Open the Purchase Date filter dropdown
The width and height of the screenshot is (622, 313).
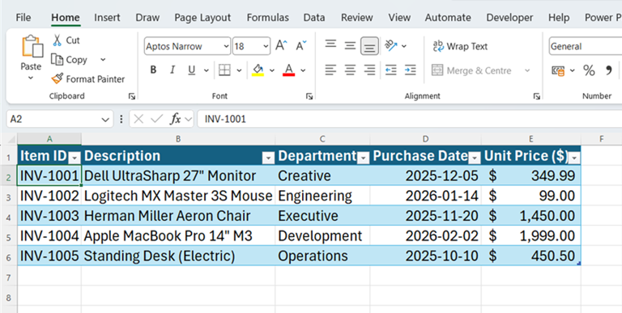point(475,158)
